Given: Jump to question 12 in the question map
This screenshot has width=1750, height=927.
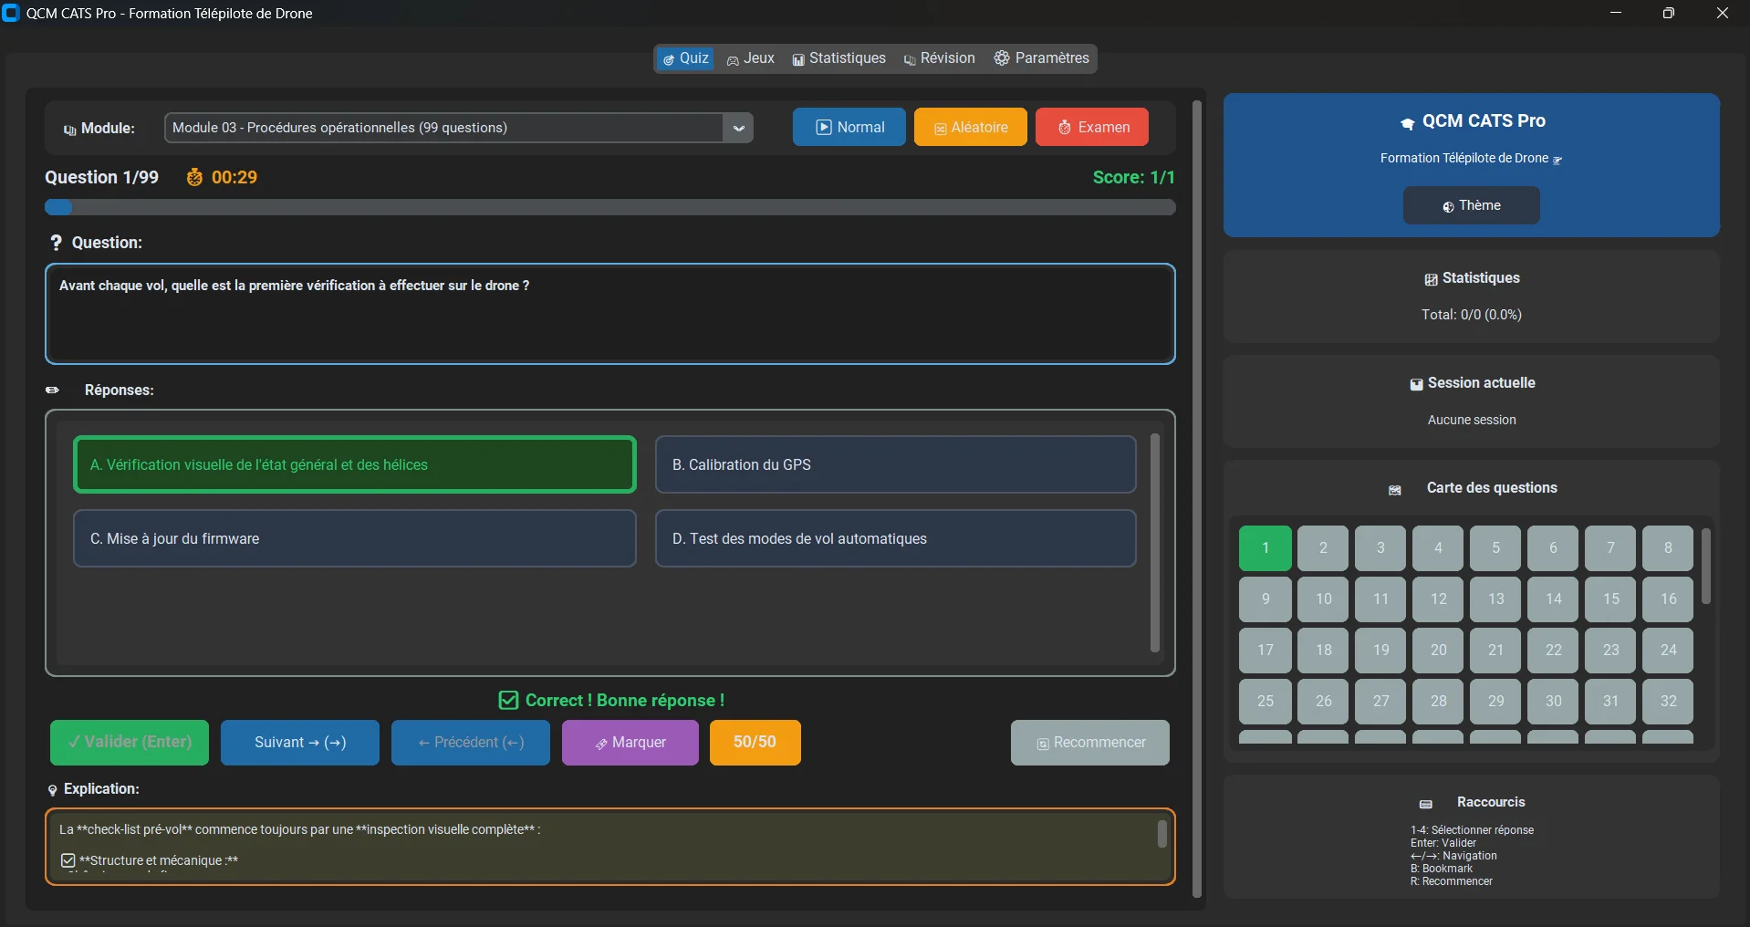Looking at the screenshot, I should [1438, 599].
